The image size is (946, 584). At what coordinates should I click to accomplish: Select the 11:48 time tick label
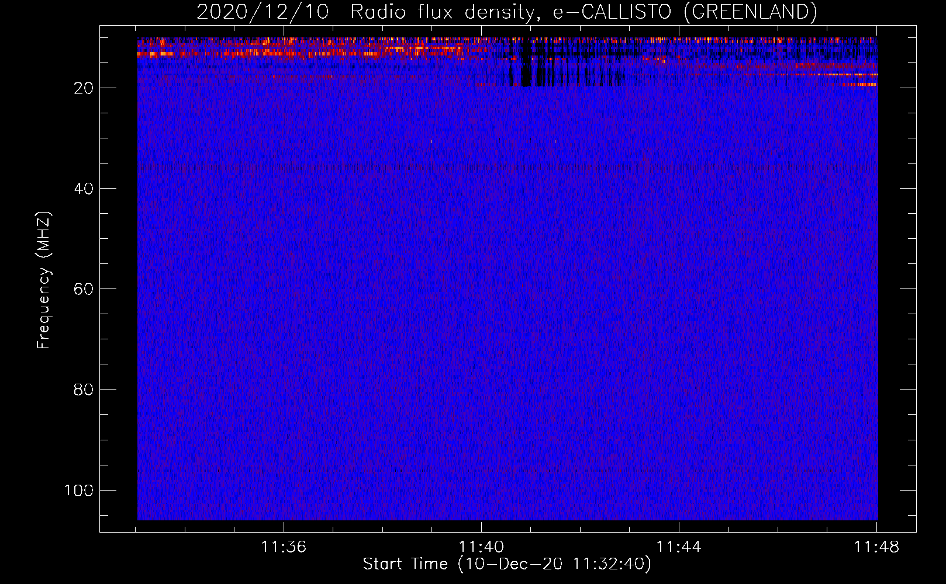(876, 547)
